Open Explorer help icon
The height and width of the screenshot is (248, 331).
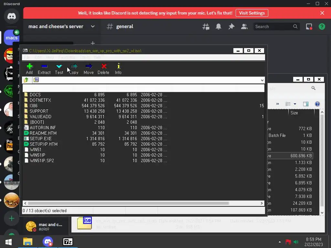click(x=317, y=104)
